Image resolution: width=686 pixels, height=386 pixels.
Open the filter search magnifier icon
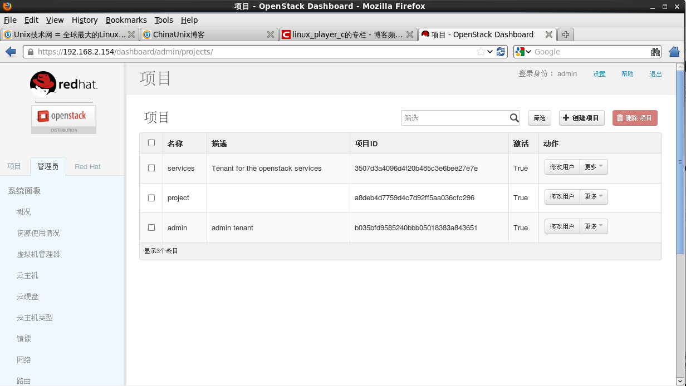(513, 118)
